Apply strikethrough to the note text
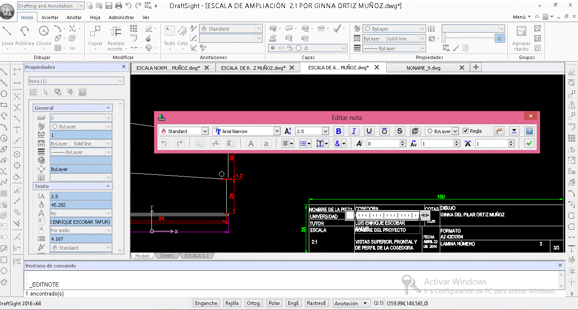This screenshot has width=578, height=310. 399,131
